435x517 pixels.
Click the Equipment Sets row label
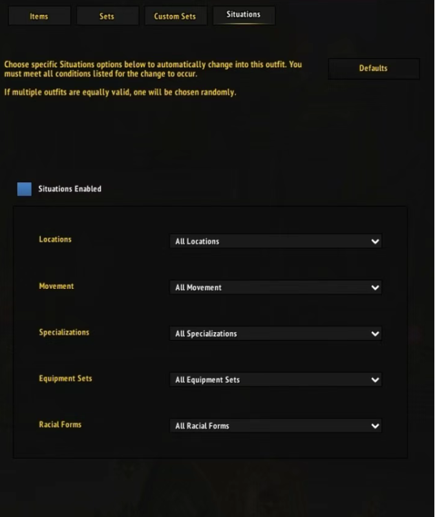65,379
